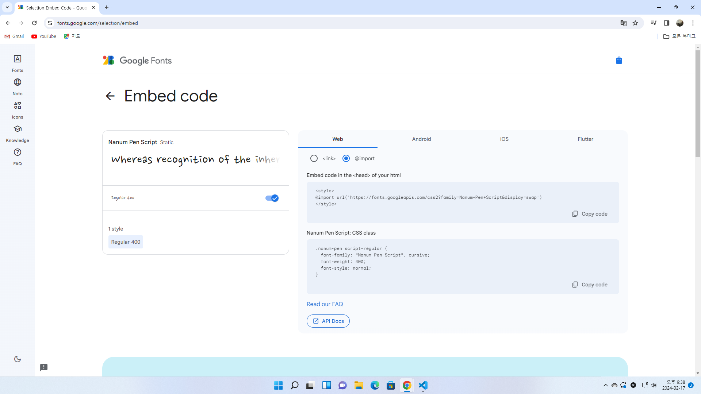
Task: Open the 지도 maps bookmark
Action: coord(72,36)
